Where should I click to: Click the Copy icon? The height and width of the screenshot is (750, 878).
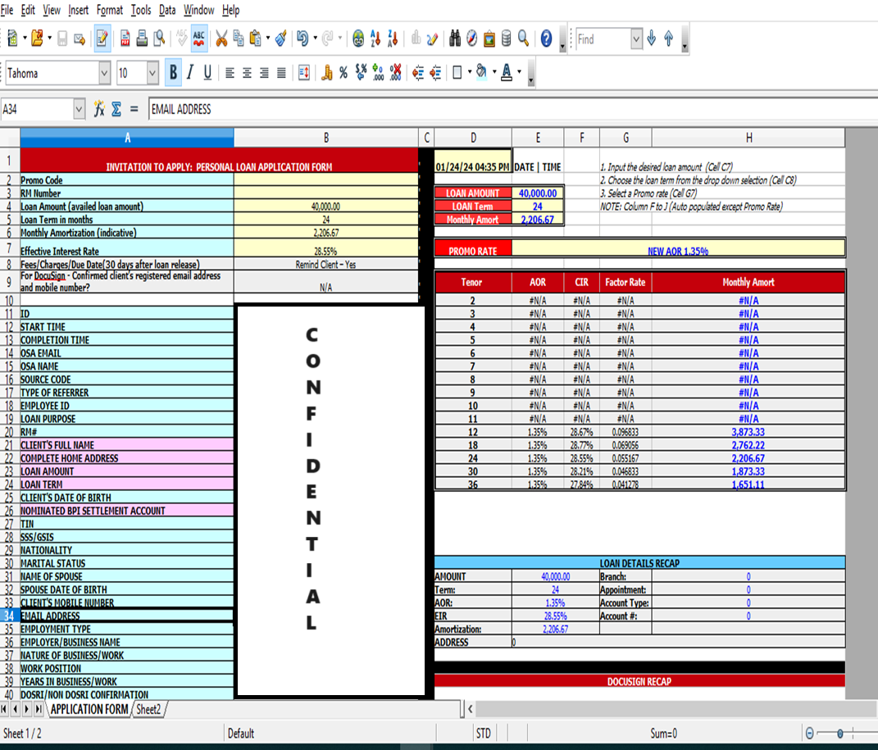click(239, 39)
